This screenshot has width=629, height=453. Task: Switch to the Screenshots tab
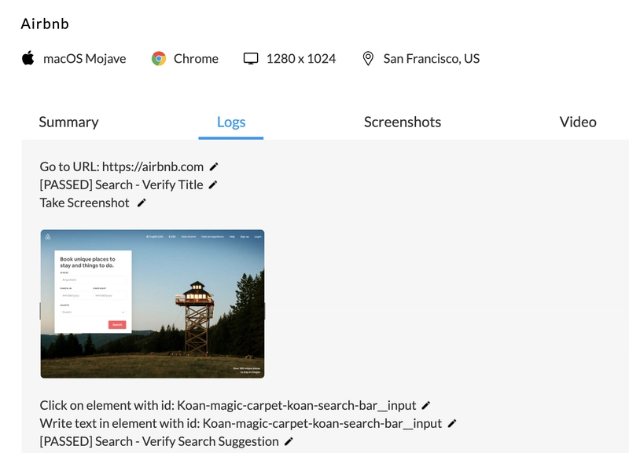coord(403,122)
